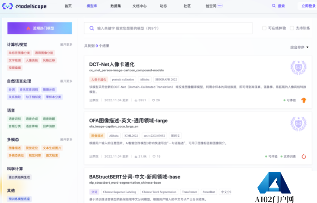Click the 近期热门模型 banner button
Viewport: 317px width, 203px height.
39,28
